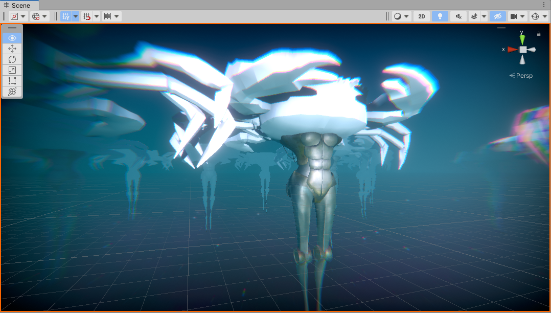The height and width of the screenshot is (313, 551).
Task: Enable 2D view mode
Action: click(x=421, y=16)
